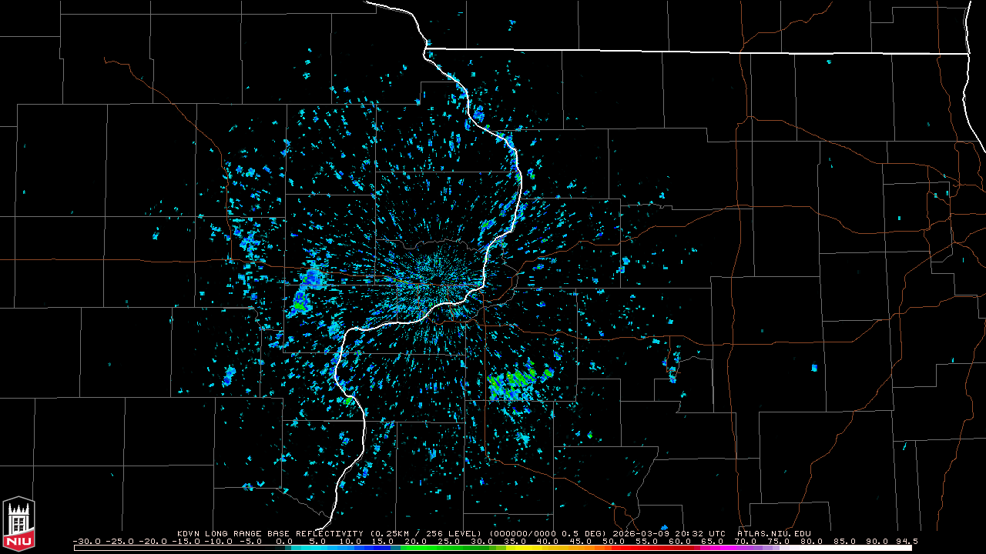Screen dimensions: 986x554
Task: Click the horizontal white state border line
Action: [x=693, y=52]
